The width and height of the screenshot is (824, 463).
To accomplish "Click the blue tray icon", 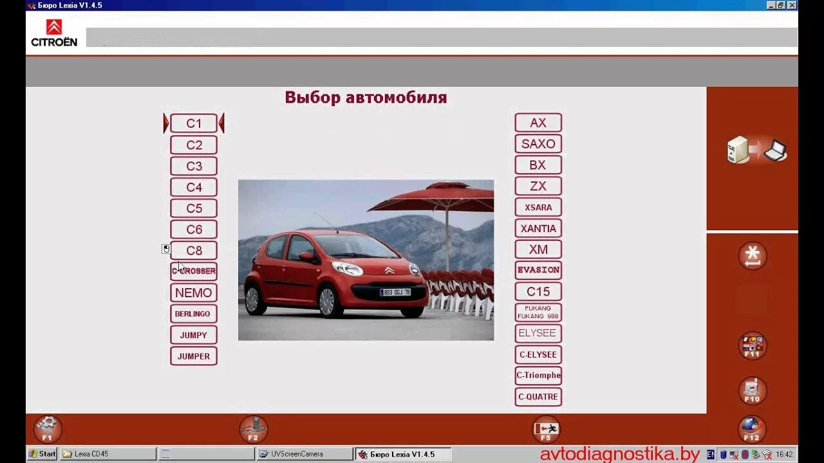I will point(723,454).
